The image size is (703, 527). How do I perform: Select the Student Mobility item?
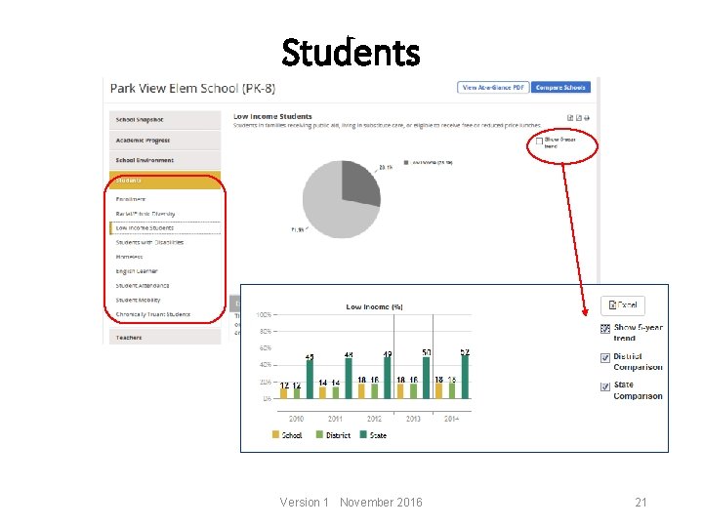point(138,300)
